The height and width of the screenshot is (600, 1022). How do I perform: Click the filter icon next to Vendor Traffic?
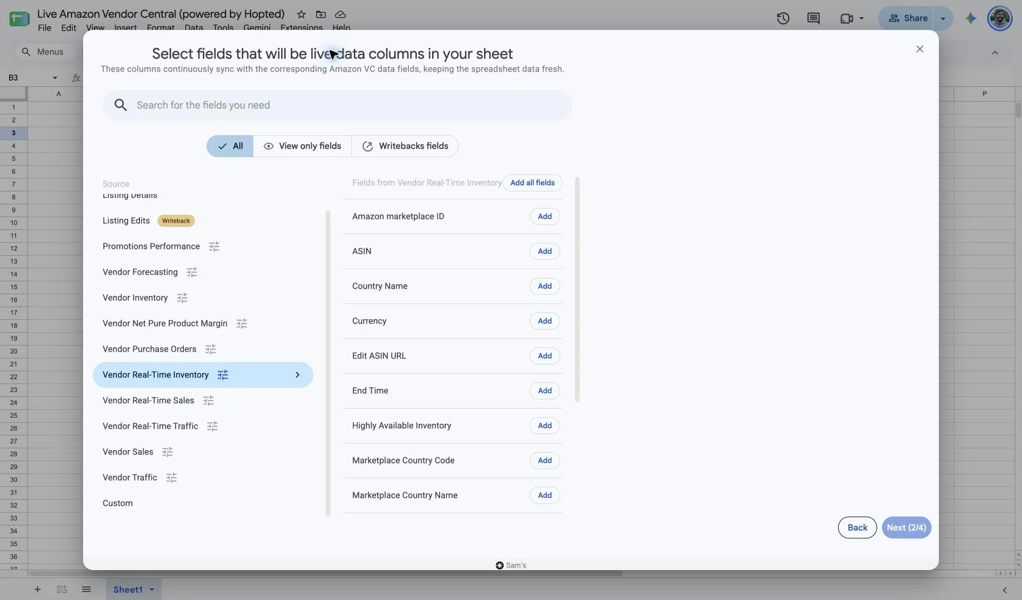[172, 478]
